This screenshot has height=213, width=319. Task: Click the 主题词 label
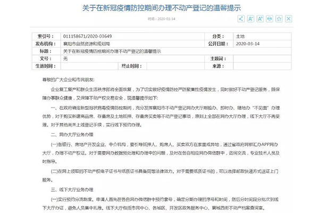[x=219, y=59]
